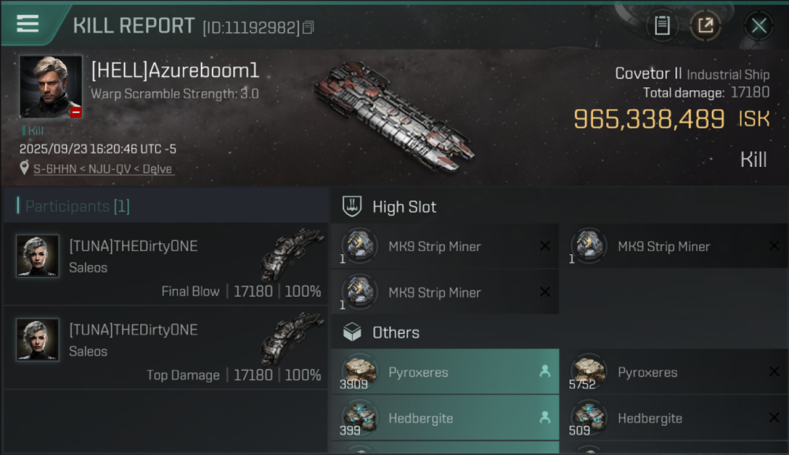
Task: View the Covetor II ship image
Action: pos(394,115)
